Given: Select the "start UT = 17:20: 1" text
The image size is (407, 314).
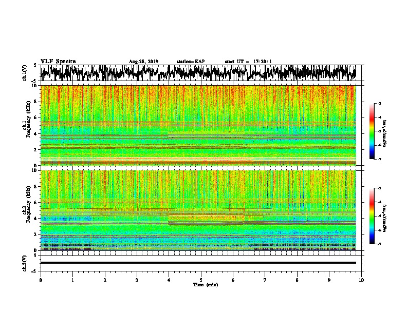Looking at the screenshot, I should coord(248,62).
